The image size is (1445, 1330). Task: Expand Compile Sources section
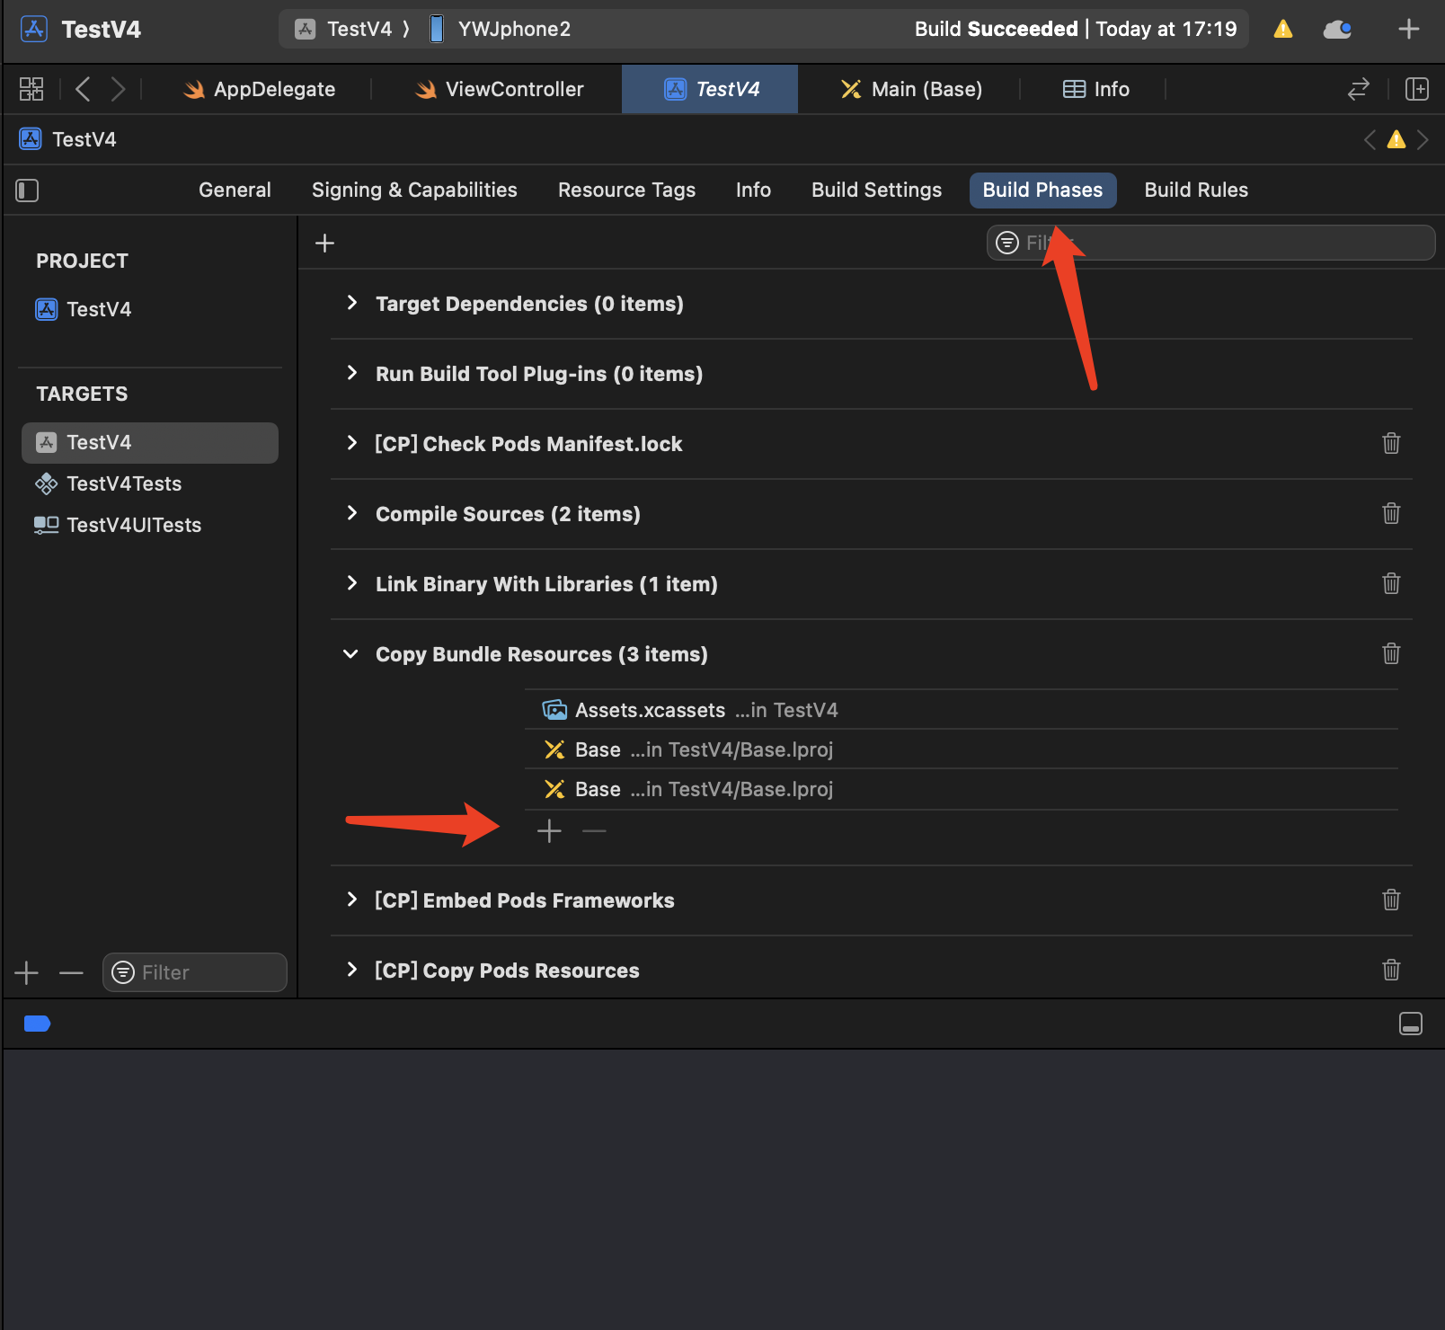[352, 513]
